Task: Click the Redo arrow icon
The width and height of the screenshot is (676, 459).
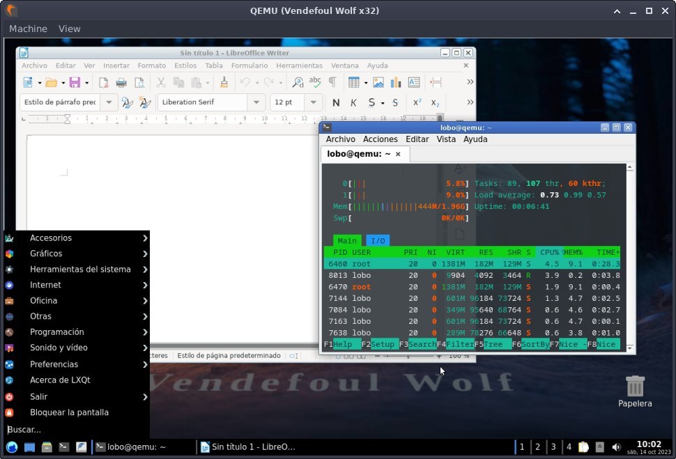Action: pyautogui.click(x=268, y=82)
